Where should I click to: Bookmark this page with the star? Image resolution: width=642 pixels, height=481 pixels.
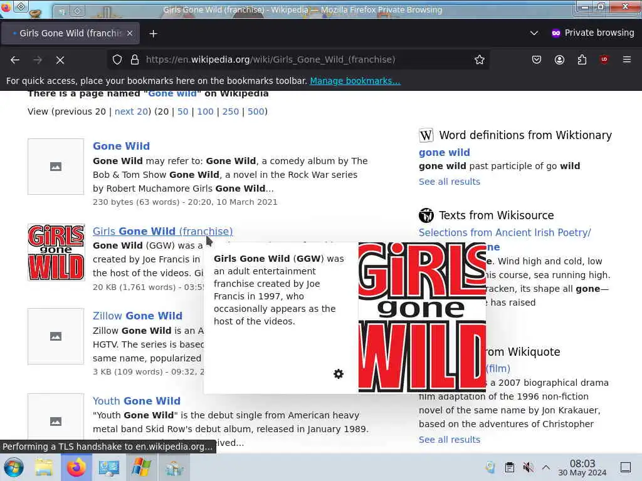480,59
